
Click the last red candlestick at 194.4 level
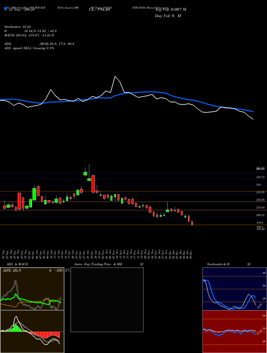(x=192, y=223)
